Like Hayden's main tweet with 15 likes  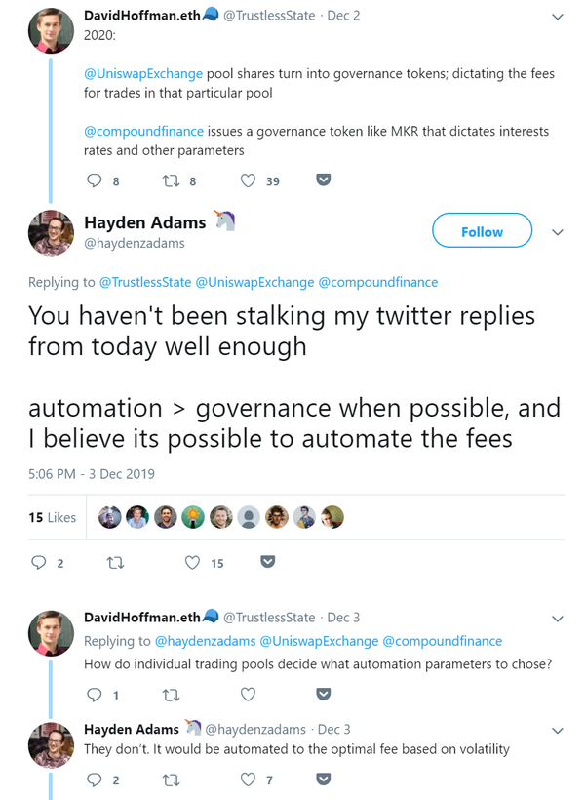192,562
